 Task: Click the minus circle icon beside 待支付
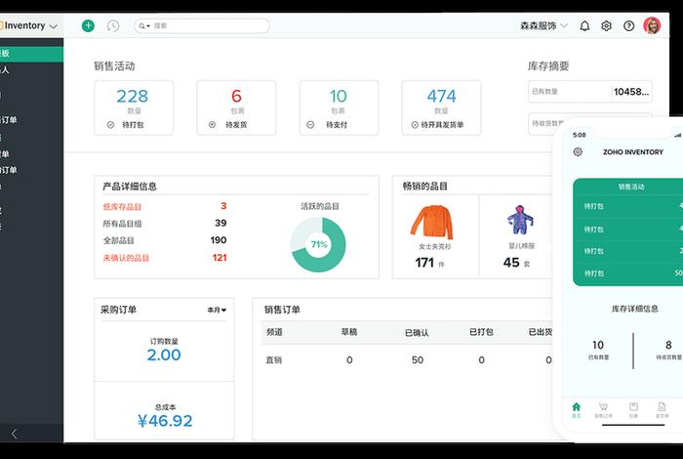310,125
